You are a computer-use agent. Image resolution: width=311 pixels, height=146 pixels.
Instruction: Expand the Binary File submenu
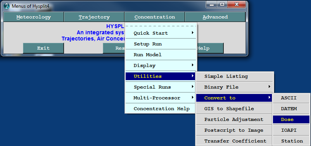point(235,87)
